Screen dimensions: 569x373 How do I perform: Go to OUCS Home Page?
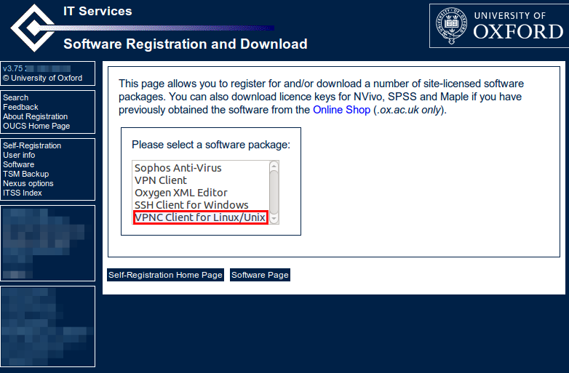[x=36, y=126]
